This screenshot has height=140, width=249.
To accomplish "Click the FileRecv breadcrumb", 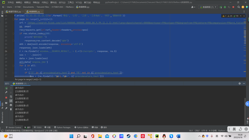I will point(69,7).
